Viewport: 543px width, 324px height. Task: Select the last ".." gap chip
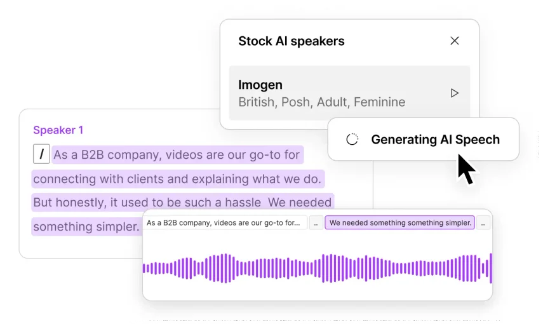pos(483,223)
